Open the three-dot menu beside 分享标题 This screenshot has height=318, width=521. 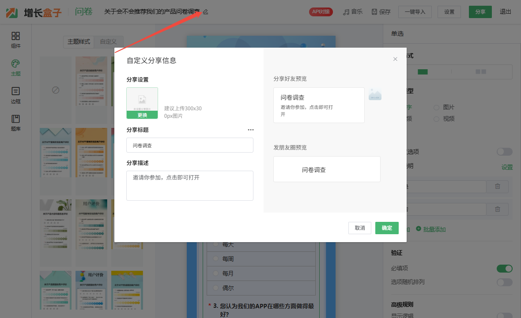click(x=251, y=130)
